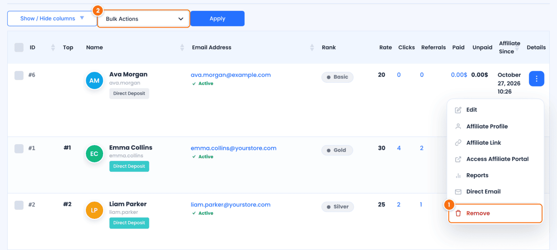The width and height of the screenshot is (557, 250).
Task: Select the checkbox for affiliate #1
Action: (19, 148)
